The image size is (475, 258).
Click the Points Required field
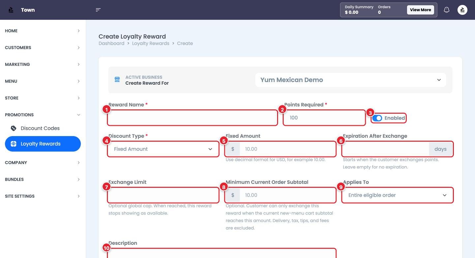point(324,118)
